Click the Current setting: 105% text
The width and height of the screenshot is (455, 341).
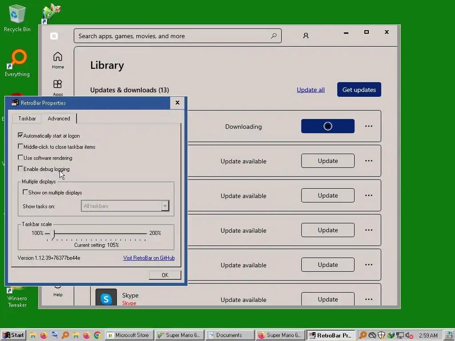coord(96,245)
